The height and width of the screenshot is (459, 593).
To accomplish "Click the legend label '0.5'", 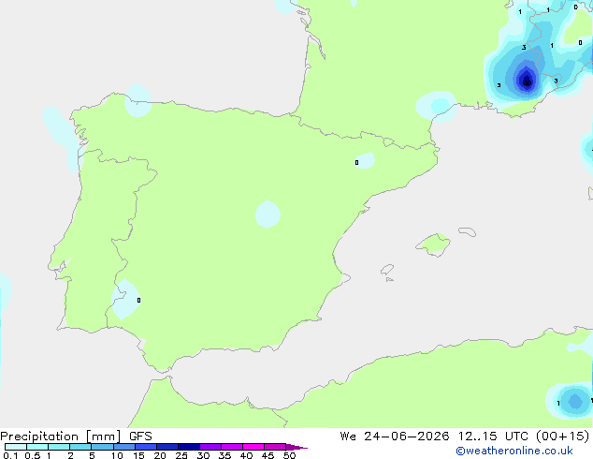I will click(33, 455).
